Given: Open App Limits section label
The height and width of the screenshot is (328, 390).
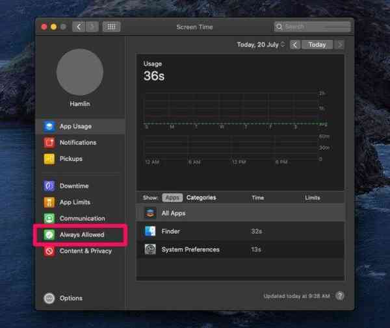Looking at the screenshot, I should [75, 202].
